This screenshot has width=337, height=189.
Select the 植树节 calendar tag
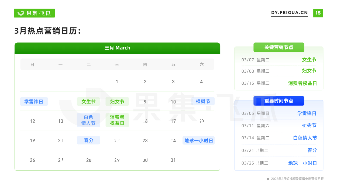(203, 101)
